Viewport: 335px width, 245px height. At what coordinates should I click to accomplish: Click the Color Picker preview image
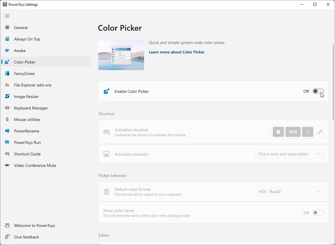point(121,55)
